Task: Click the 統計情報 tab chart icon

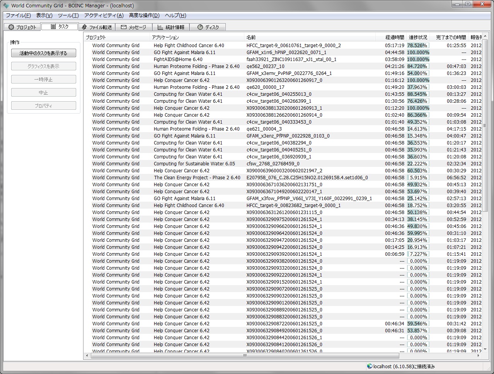Action: tap(160, 27)
